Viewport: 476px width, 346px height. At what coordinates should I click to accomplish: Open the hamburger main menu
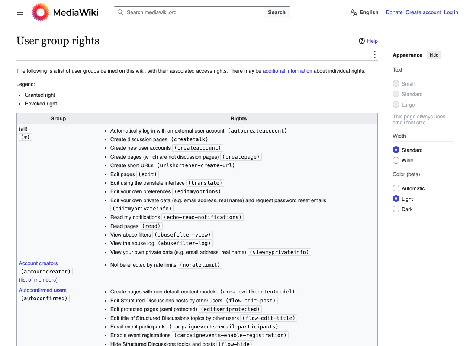coord(20,12)
